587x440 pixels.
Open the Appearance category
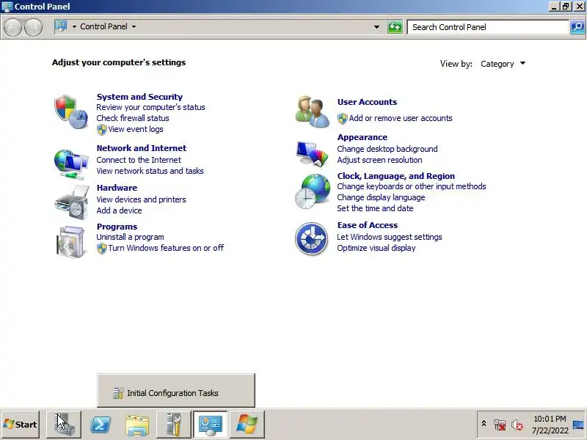tap(362, 137)
